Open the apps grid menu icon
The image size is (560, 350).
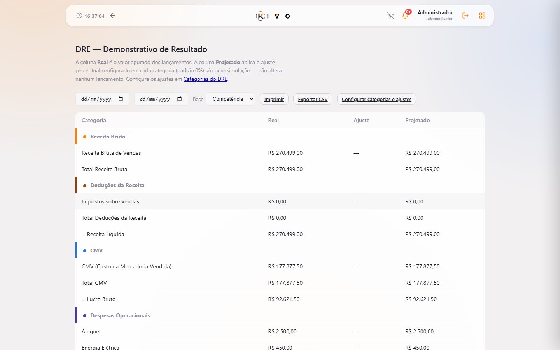482,16
